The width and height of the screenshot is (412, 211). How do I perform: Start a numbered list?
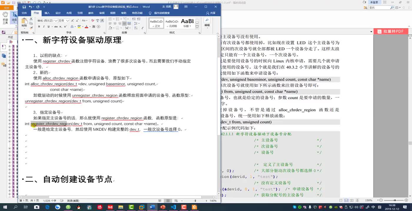[118, 19]
